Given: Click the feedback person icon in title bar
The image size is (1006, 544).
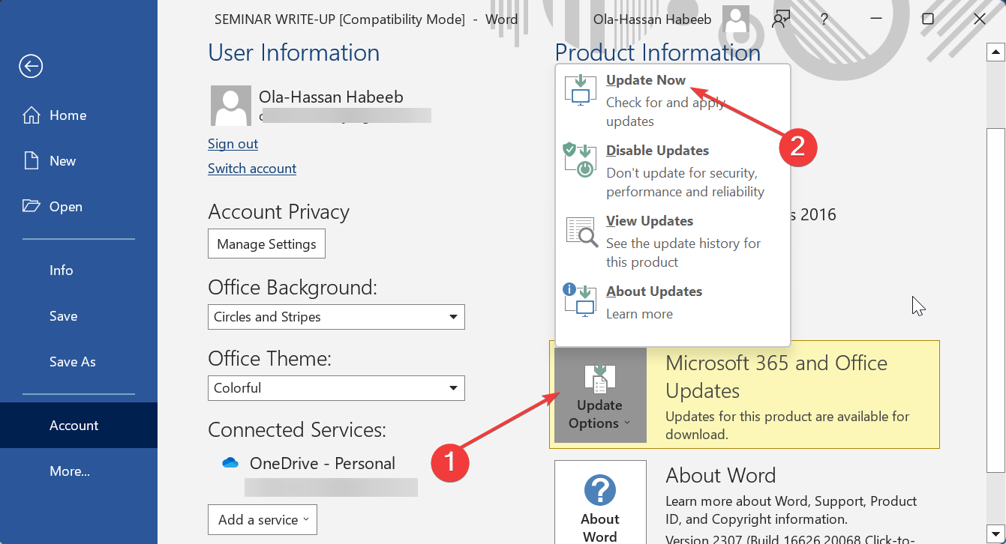Looking at the screenshot, I should click(x=782, y=19).
